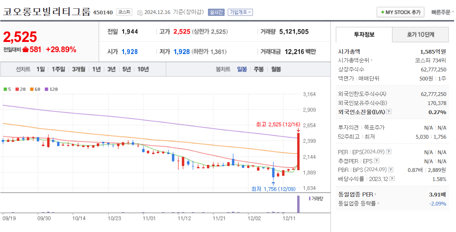Click the 52주최고 value 5,030
This screenshot has width=456, height=232.
[422, 136]
